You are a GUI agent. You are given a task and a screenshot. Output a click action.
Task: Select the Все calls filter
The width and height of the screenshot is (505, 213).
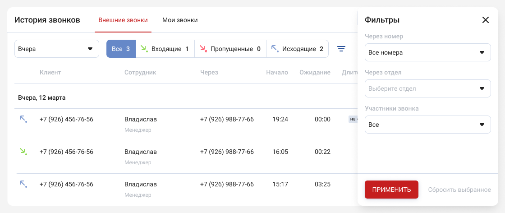(x=121, y=49)
